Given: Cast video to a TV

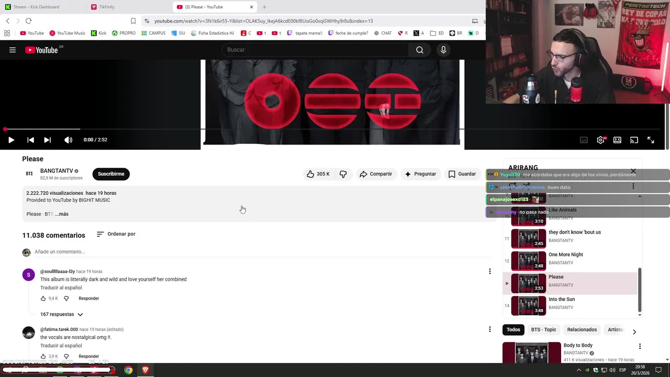Looking at the screenshot, I should click(x=634, y=140).
